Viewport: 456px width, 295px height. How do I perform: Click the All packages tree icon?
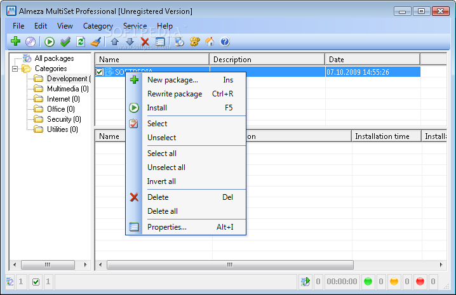(27, 58)
